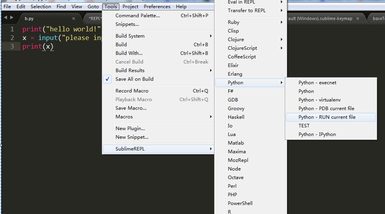Switch to the *REPL* tab
The width and height of the screenshot is (385, 214).
pyautogui.click(x=95, y=18)
